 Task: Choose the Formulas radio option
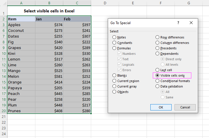pos(114,48)
